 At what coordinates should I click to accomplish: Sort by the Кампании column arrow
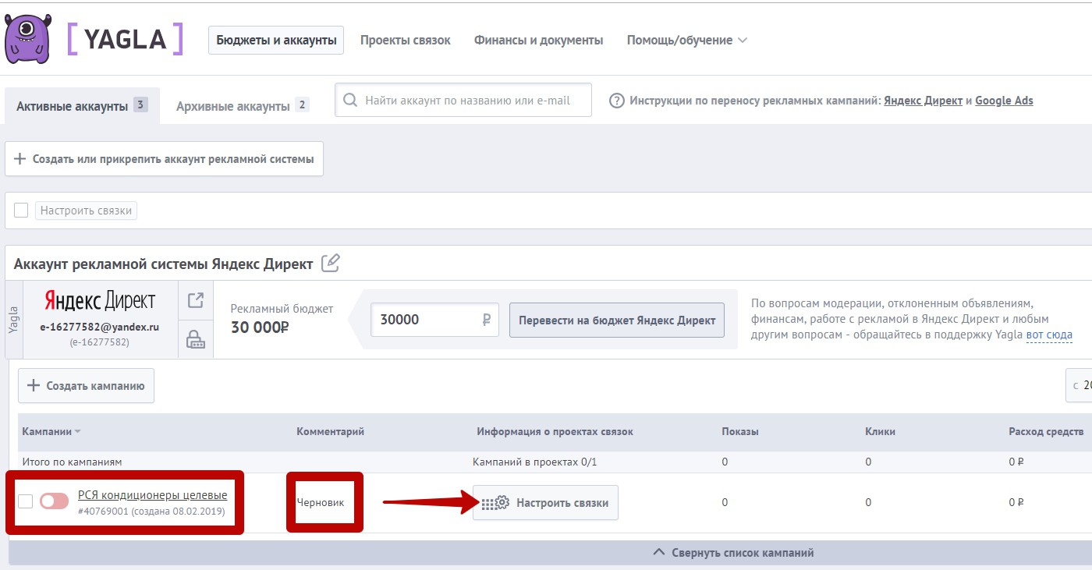pyautogui.click(x=77, y=432)
